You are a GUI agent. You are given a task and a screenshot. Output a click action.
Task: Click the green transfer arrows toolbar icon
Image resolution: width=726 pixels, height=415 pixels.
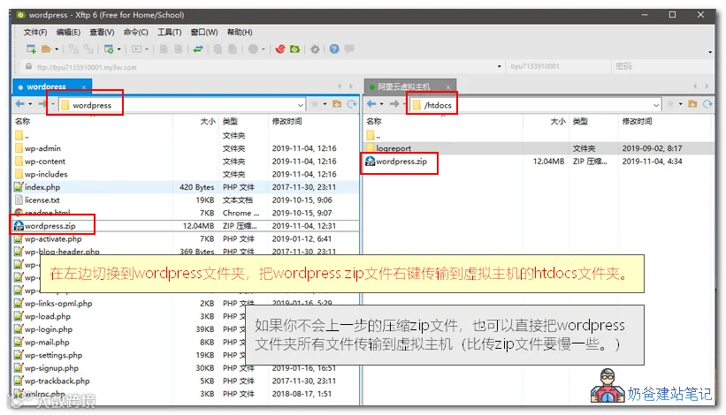pyautogui.click(x=198, y=49)
